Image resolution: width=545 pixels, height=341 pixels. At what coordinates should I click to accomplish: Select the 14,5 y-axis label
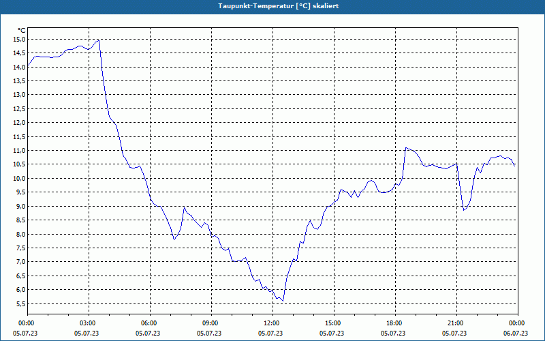click(20, 53)
